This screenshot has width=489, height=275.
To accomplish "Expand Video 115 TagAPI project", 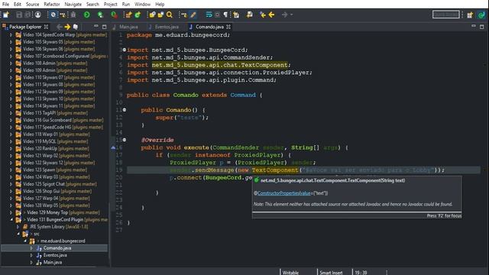I will tap(11, 113).
